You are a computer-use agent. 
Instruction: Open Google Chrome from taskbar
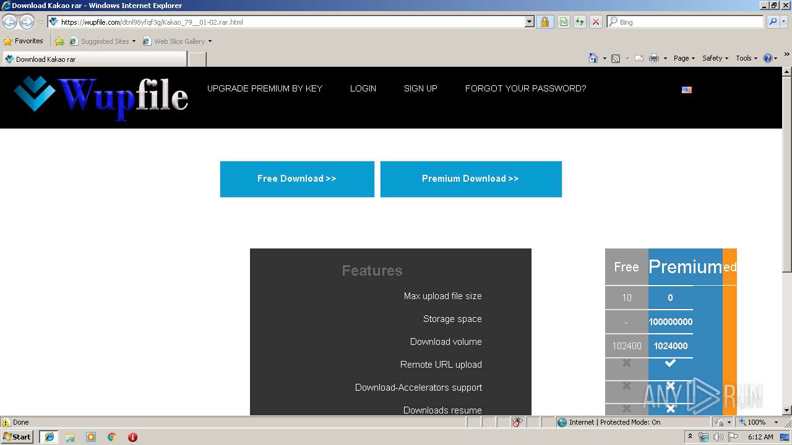(x=111, y=437)
